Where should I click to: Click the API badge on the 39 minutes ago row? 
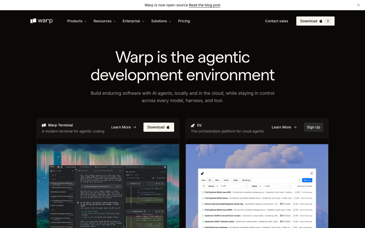tap(297, 192)
